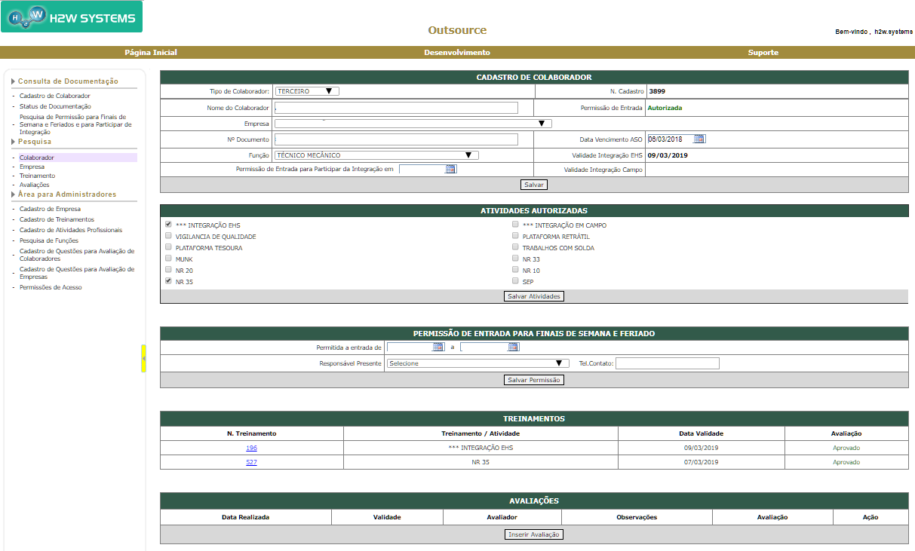Screen dimensions: 915x551
Task: Open the Tipo de Colaborador dropdown
Action: (x=307, y=91)
